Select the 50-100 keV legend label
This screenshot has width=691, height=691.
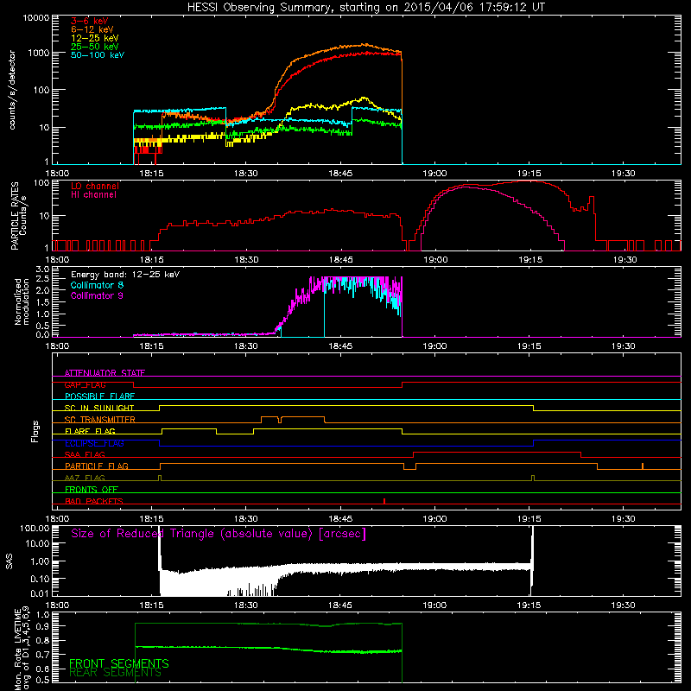pos(98,55)
